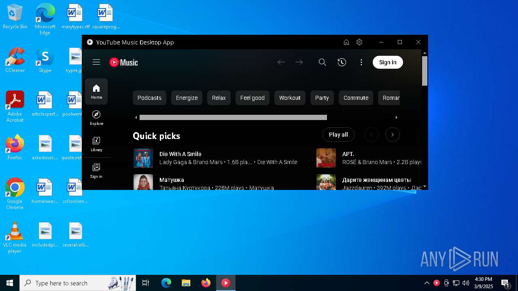The width and height of the screenshot is (518, 291).
Task: Select the Relax mood chip
Action: click(x=219, y=98)
